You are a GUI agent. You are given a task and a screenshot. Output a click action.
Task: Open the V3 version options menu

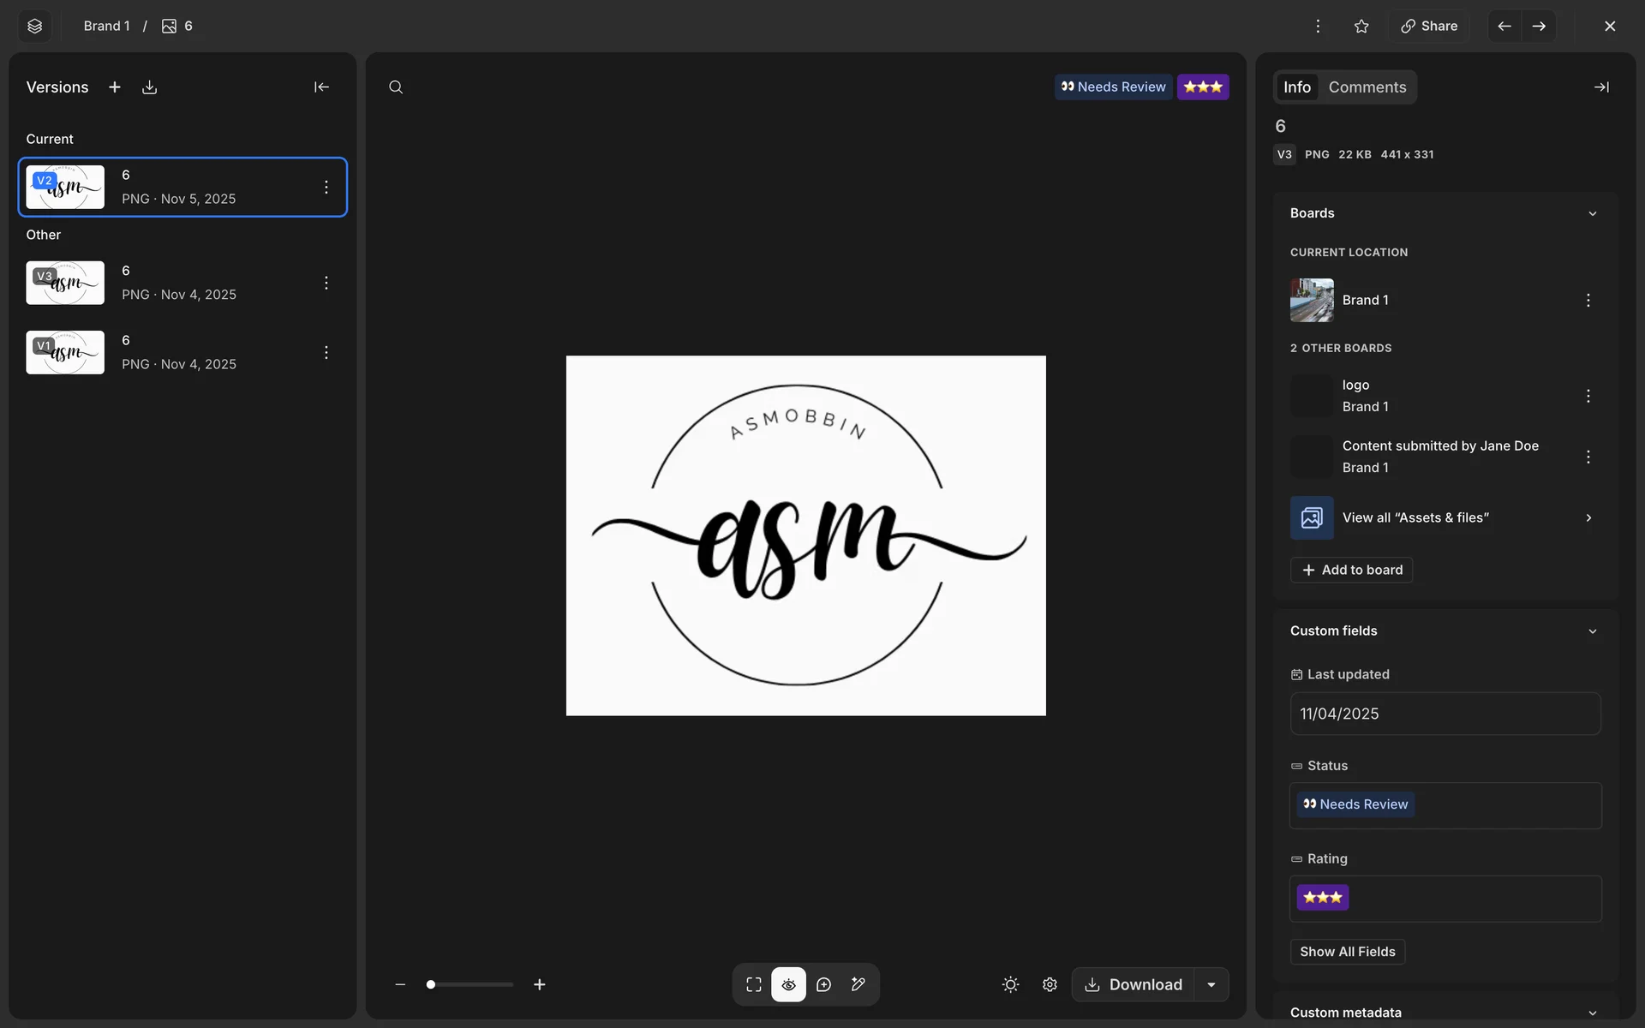tap(326, 283)
